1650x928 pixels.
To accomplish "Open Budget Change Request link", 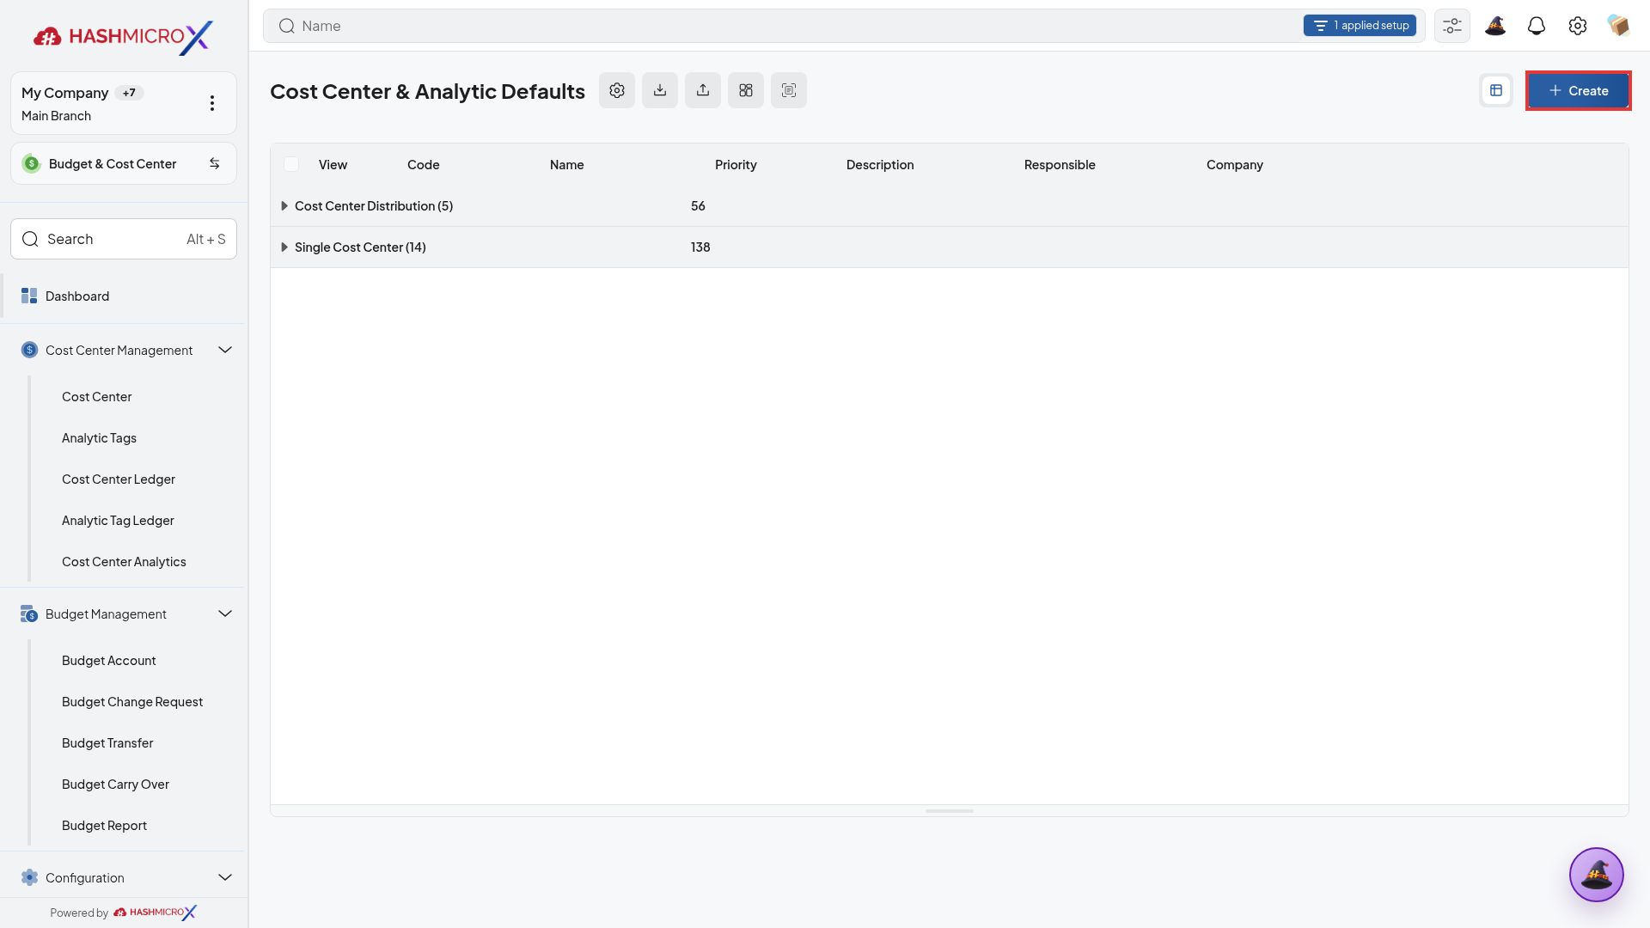I will [x=132, y=702].
